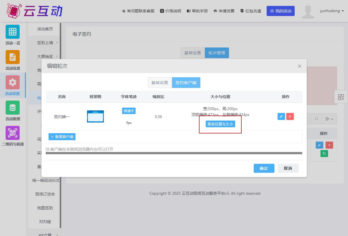Click 更改位置与大小 button
Viewport: 348px width, 236px height.
click(220, 124)
